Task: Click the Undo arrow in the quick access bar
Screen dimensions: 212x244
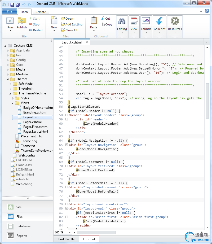Action: pyautogui.click(x=24, y=5)
